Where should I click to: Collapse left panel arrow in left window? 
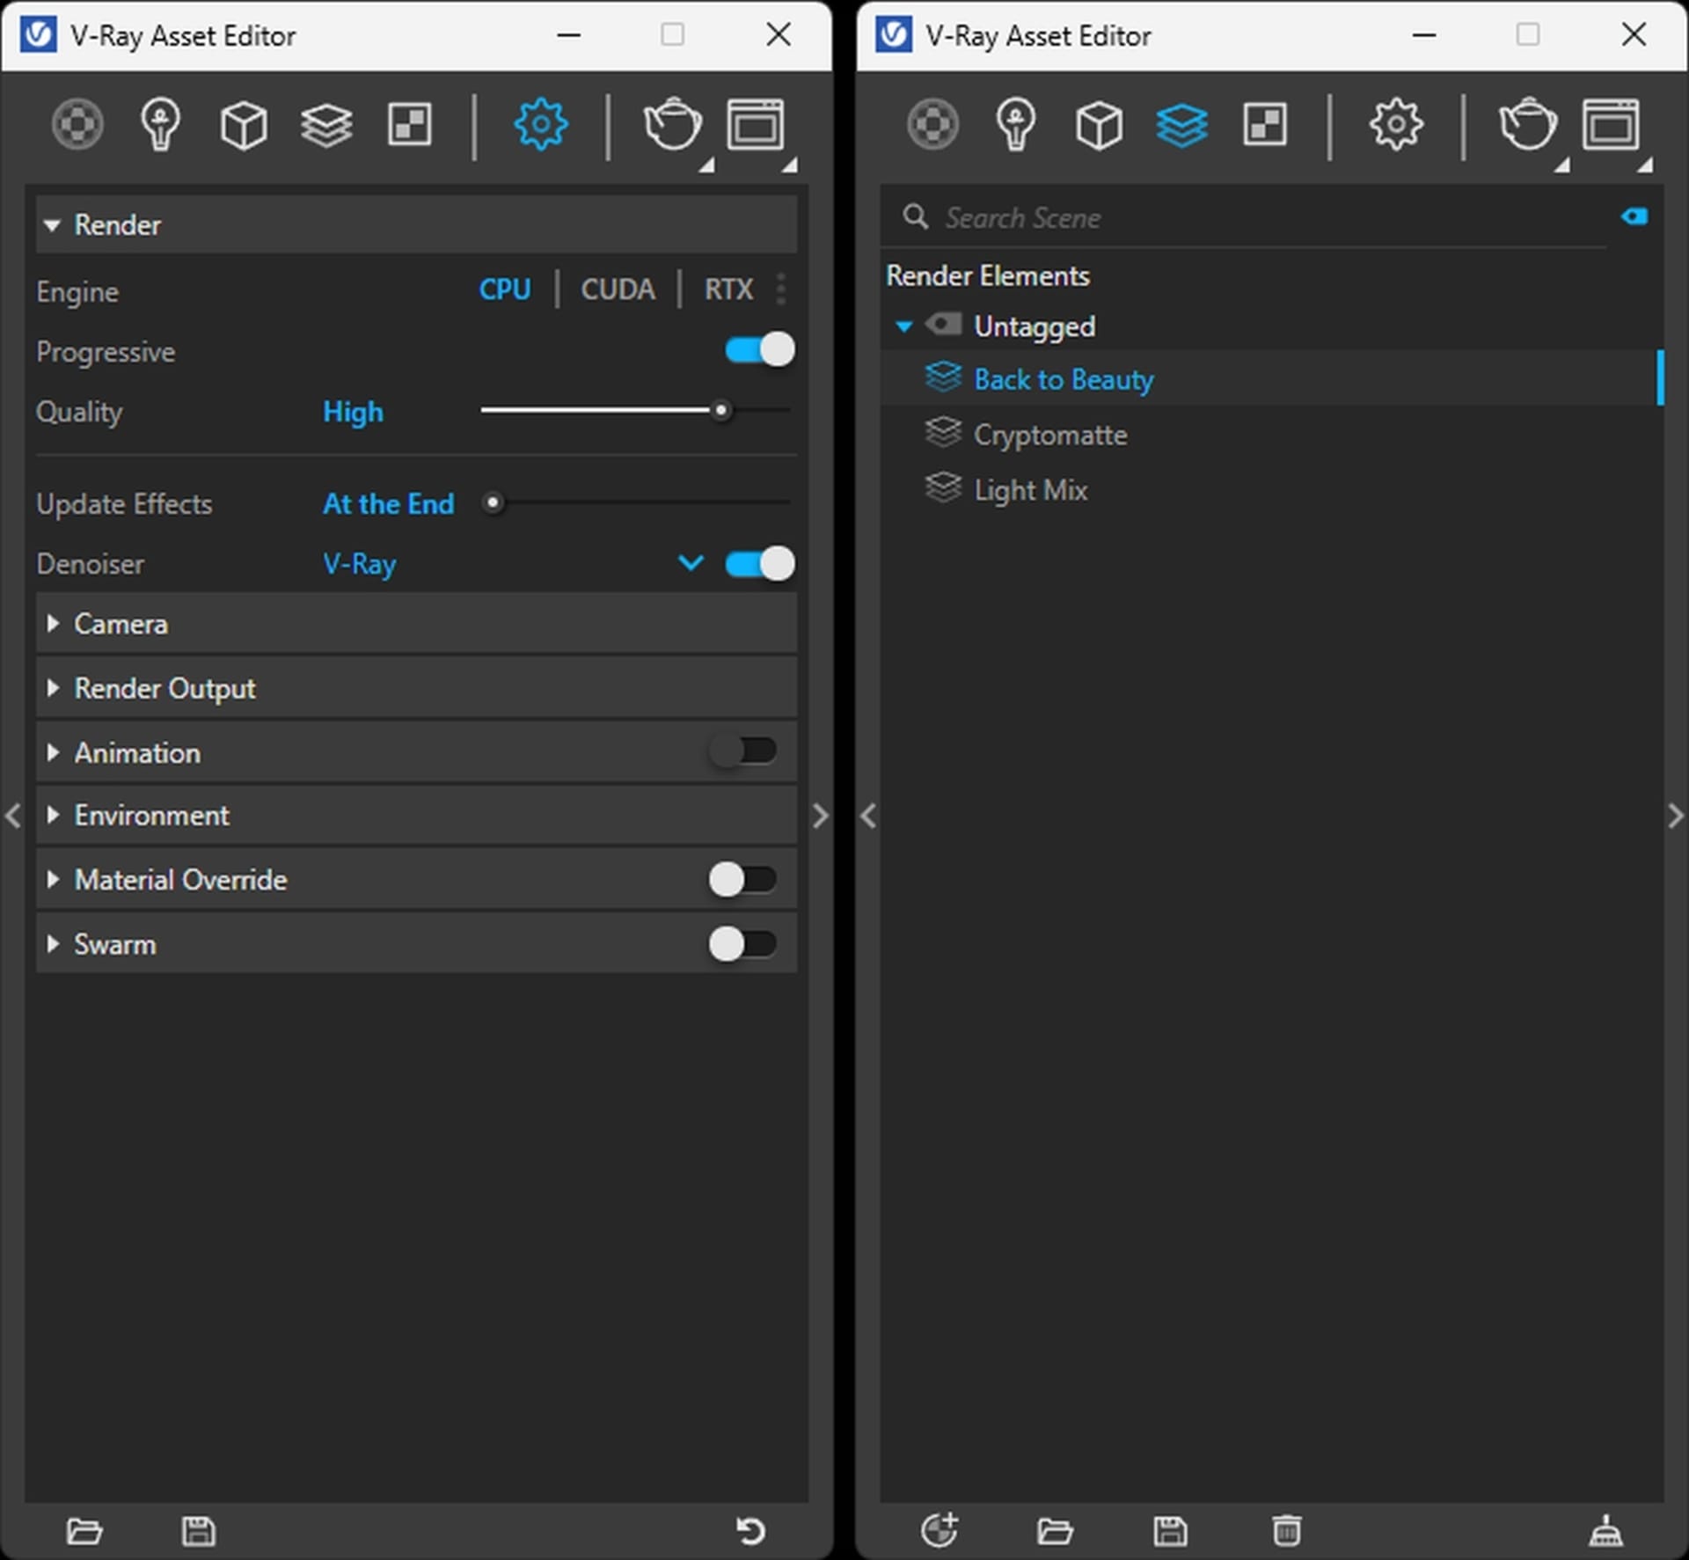pyautogui.click(x=12, y=816)
